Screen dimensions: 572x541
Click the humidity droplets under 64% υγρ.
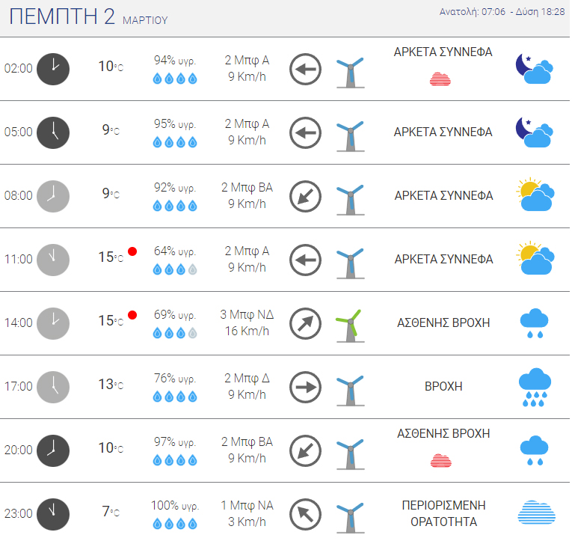click(175, 269)
